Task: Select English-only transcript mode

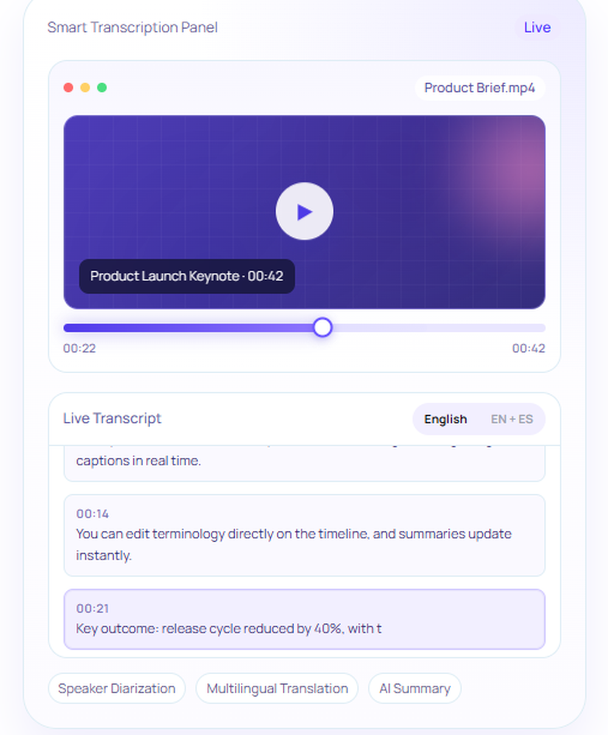Action: [x=445, y=419]
